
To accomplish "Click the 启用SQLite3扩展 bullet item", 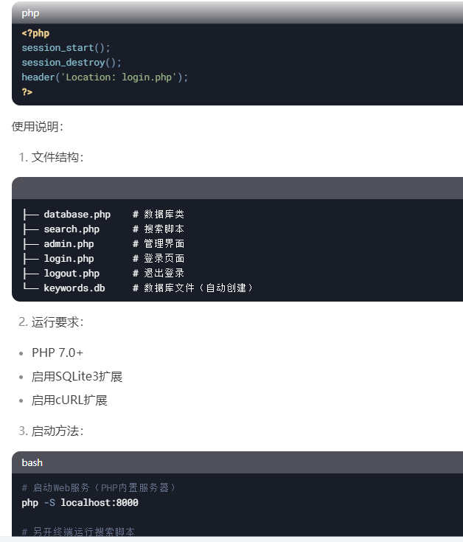I will click(77, 376).
